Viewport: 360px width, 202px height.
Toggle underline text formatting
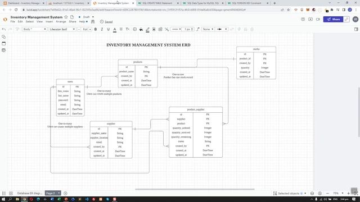[x=109, y=29]
